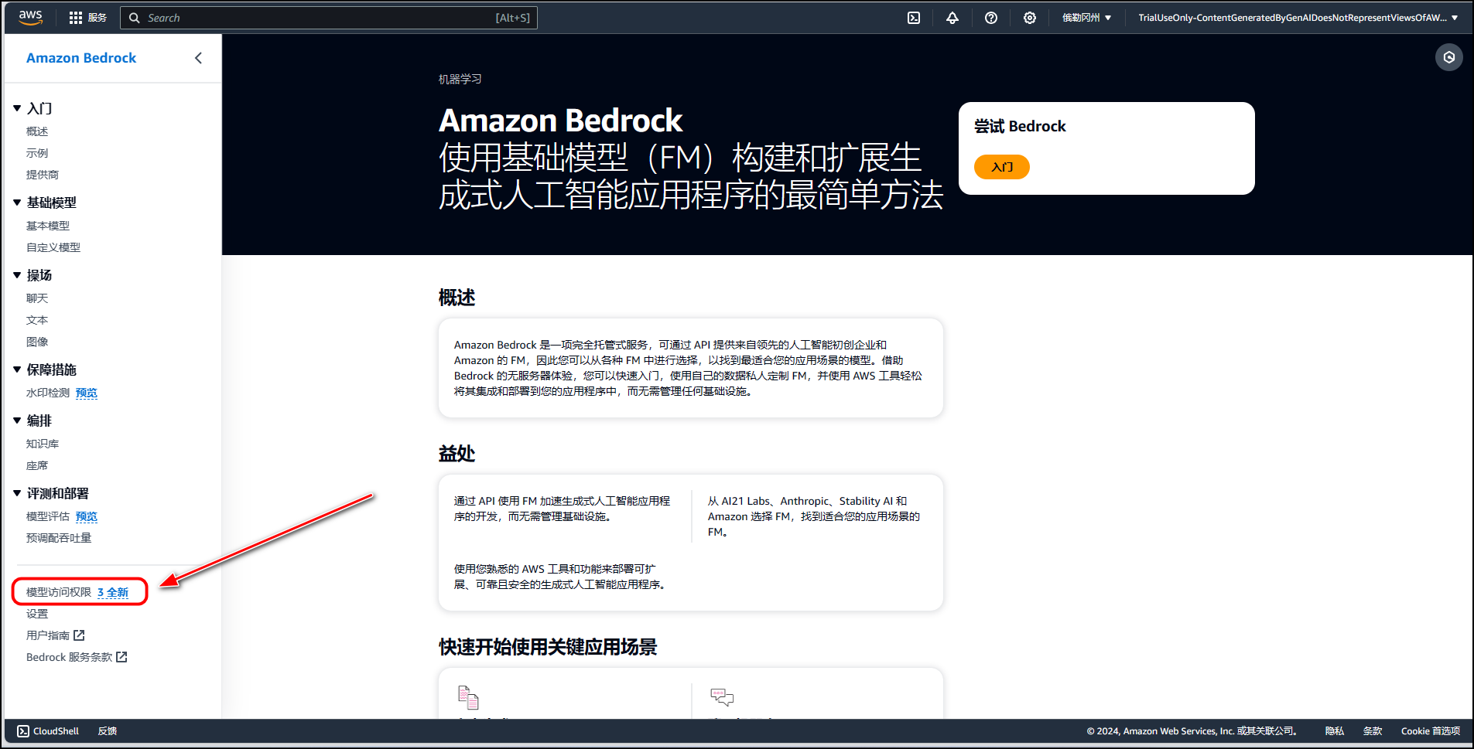
Task: Open 设置 in the sidebar
Action: click(x=37, y=614)
